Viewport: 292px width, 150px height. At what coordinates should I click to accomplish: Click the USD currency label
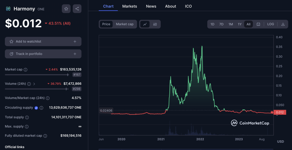[281, 142]
